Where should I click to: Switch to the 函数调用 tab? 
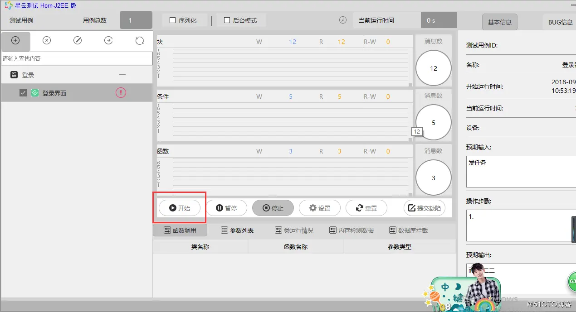(180, 230)
